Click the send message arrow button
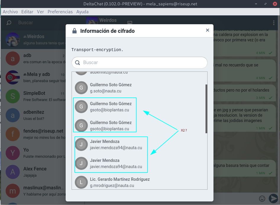Viewport: 280px width, 205px height. point(273,199)
